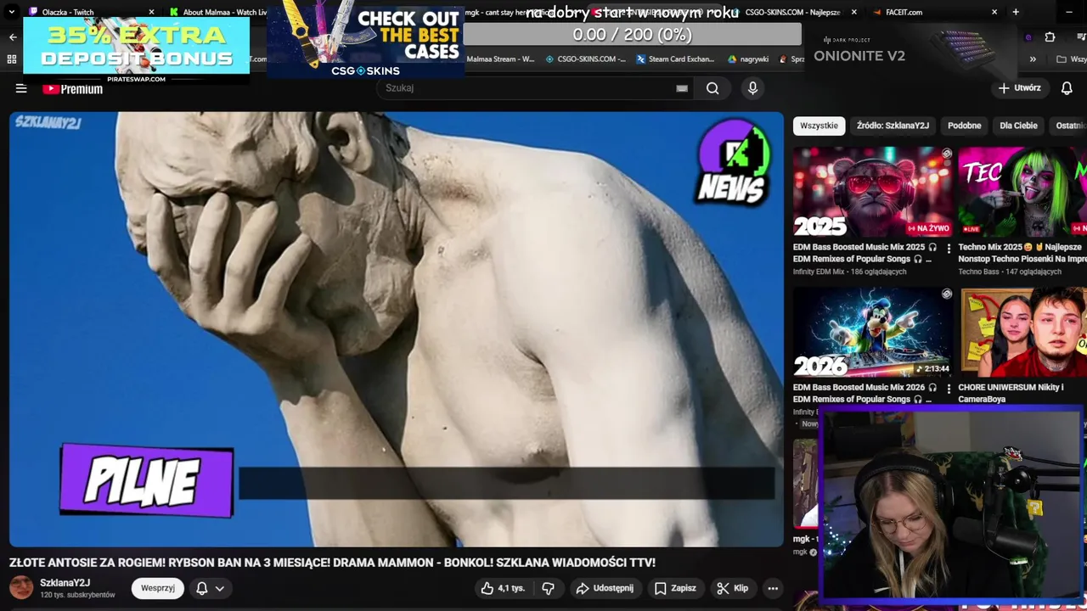Click the video player to pause playback
The height and width of the screenshot is (611, 1087).
397,329
